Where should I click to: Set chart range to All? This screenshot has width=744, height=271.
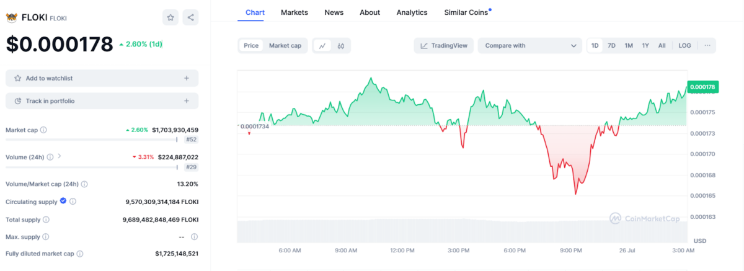coord(662,45)
